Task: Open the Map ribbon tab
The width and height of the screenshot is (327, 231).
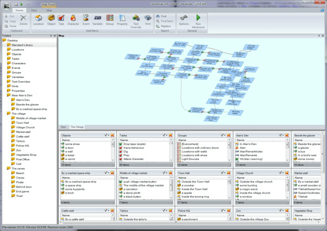Action: (x=49, y=10)
